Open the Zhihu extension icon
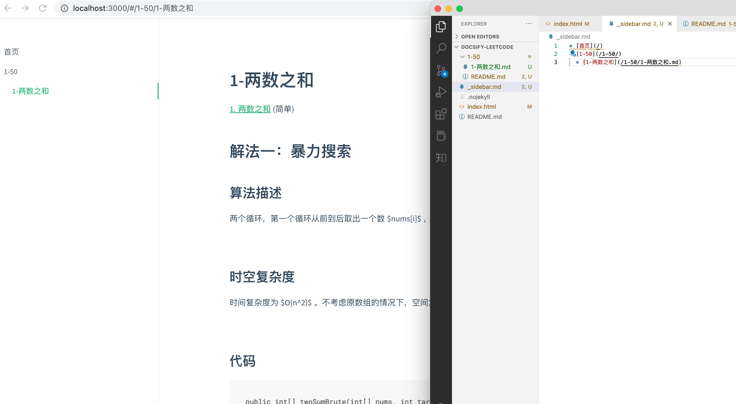This screenshot has height=404, width=736. point(441,157)
